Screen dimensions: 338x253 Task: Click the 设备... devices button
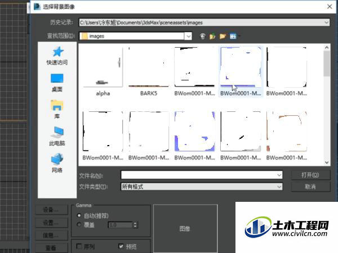click(51, 210)
